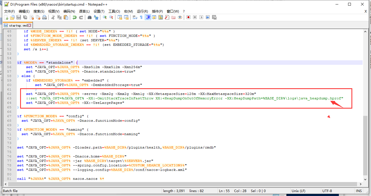
Task: Open Find with the binoculars icon
Action: click(x=89, y=17)
